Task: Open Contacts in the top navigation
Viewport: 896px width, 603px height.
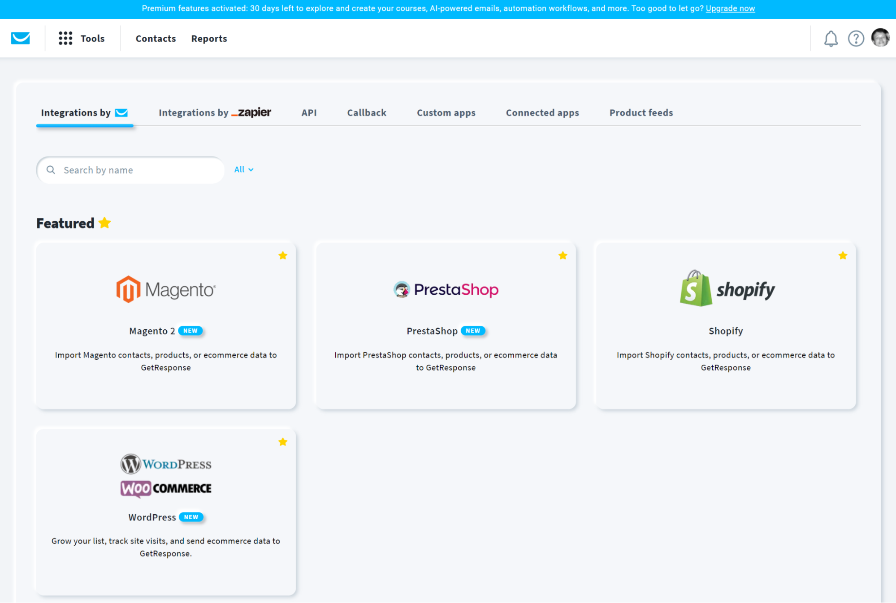Action: [x=156, y=39]
